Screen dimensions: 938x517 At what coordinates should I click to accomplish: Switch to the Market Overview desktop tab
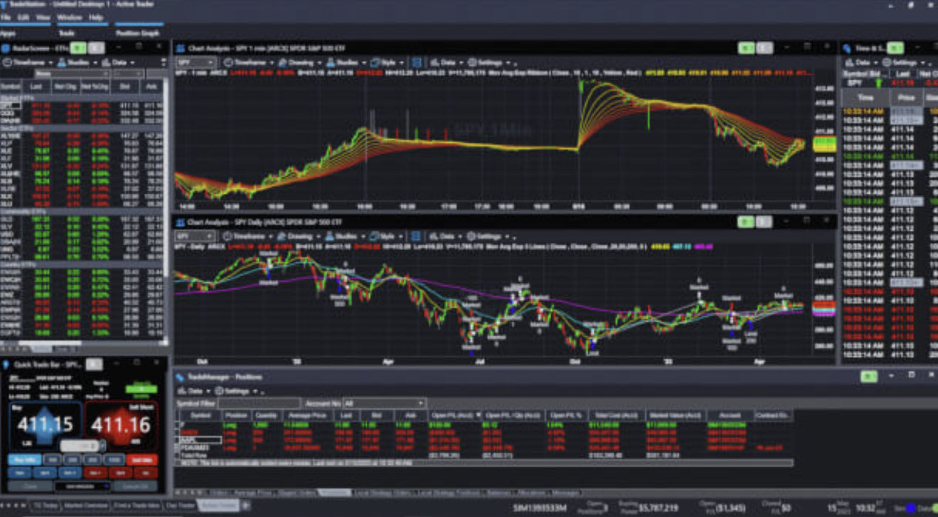pyautogui.click(x=85, y=505)
